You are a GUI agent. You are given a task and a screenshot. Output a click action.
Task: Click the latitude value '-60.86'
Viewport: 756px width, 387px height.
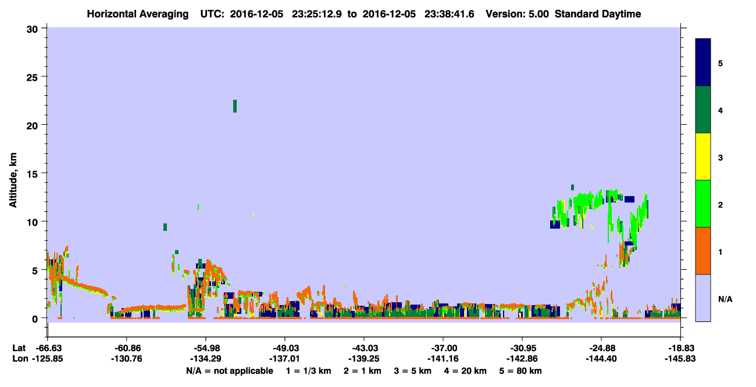pos(126,348)
